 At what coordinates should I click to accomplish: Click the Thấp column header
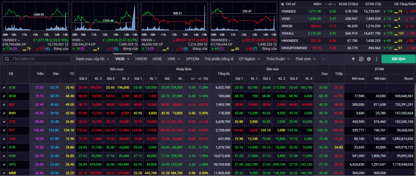pyautogui.click(x=339, y=74)
